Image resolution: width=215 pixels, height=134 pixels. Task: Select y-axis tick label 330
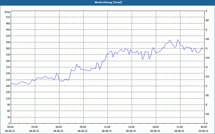coord(8,55)
